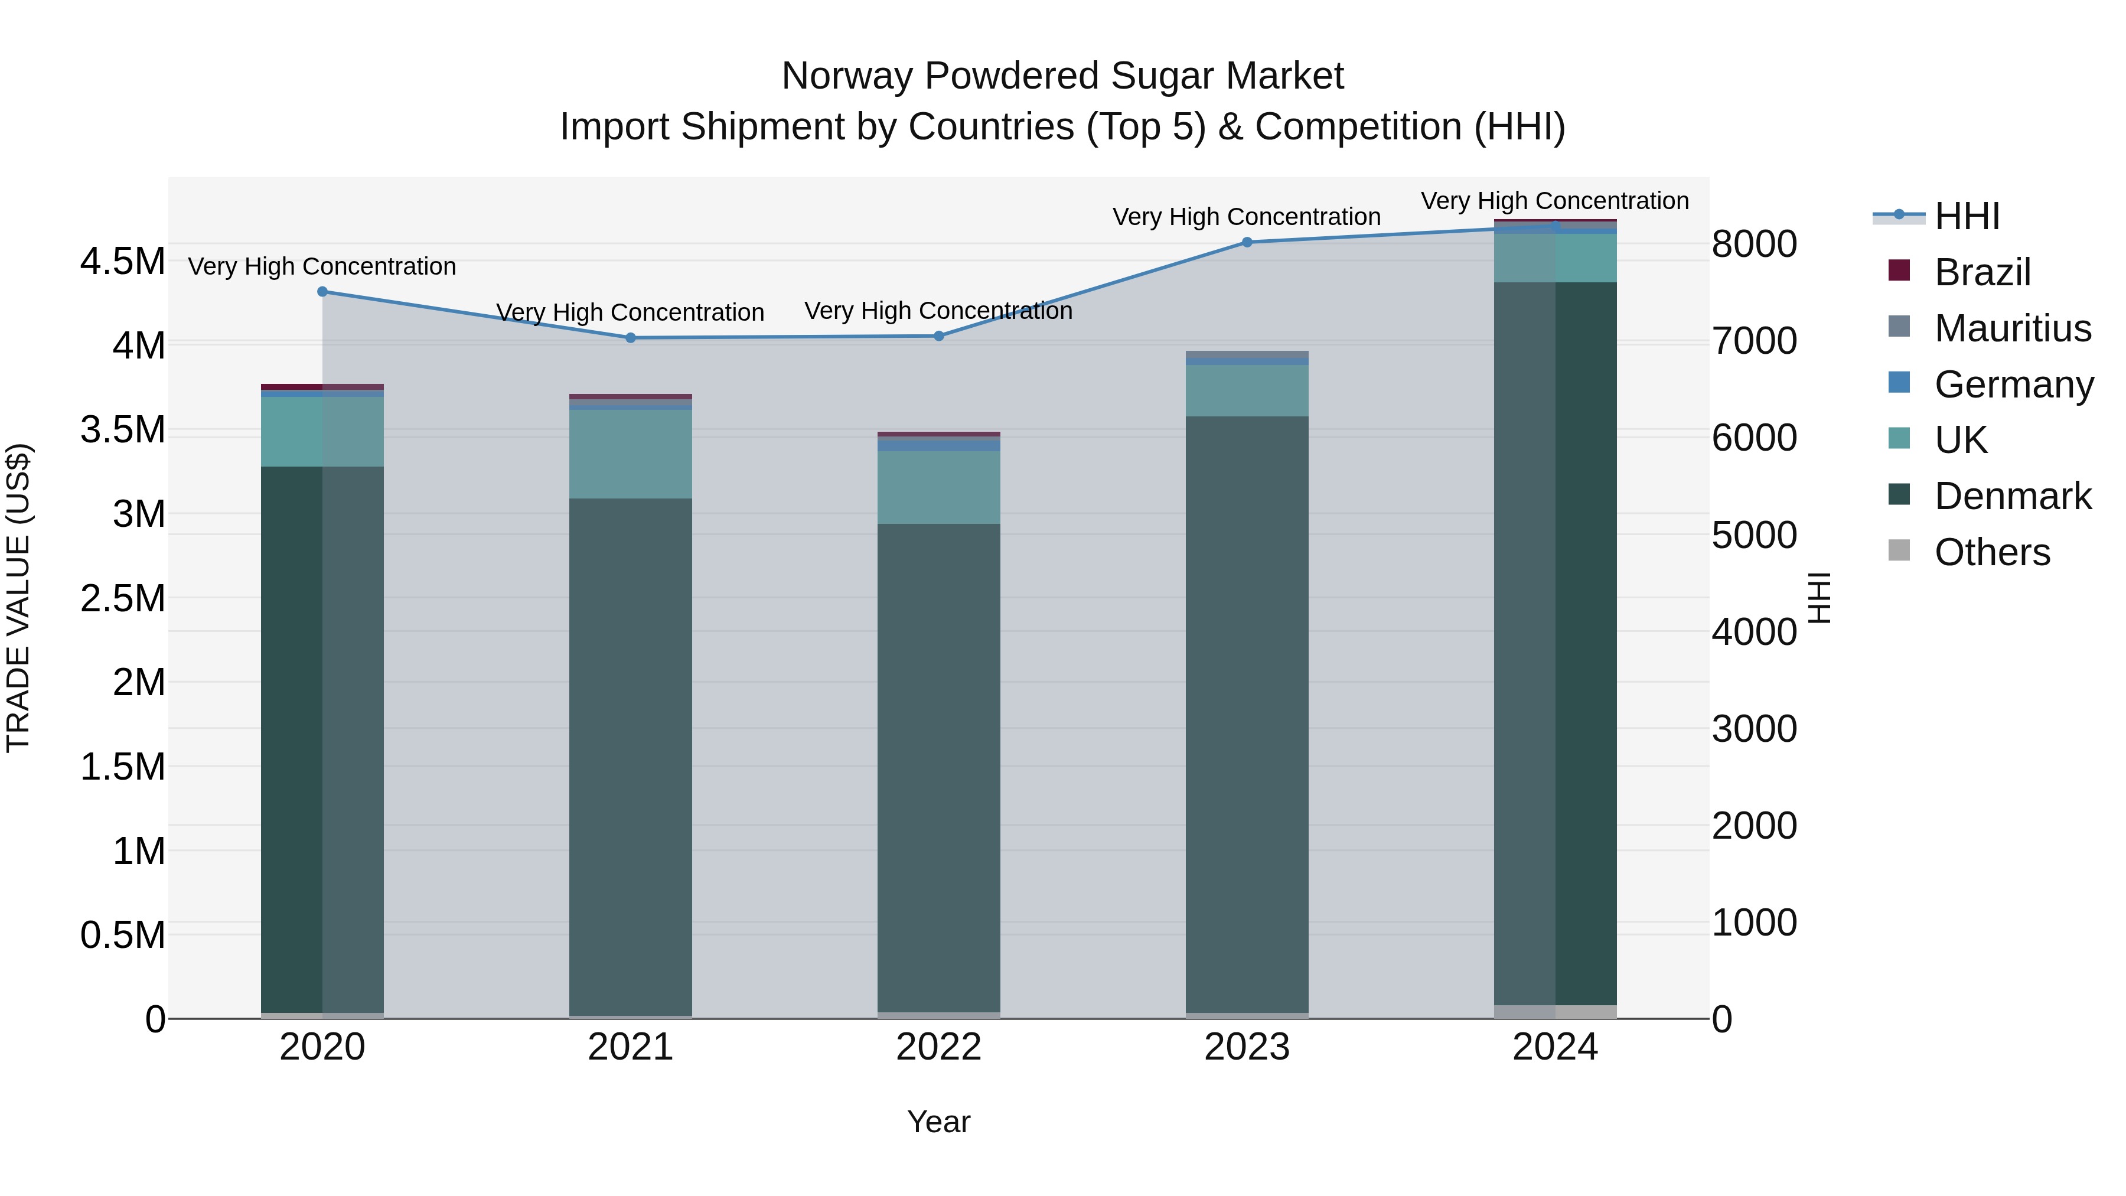Toggle the UK legend entry
The image size is (2126, 1196).
(x=1938, y=440)
